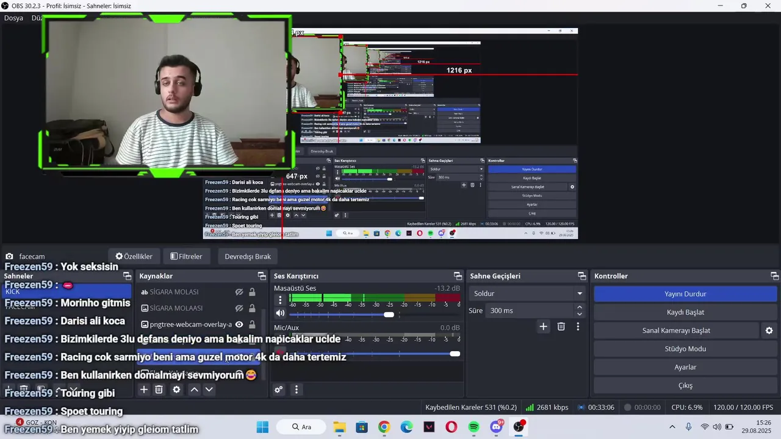This screenshot has height=439, width=781.
Task: Click the 2681 kbps status
Action: [x=547, y=407]
